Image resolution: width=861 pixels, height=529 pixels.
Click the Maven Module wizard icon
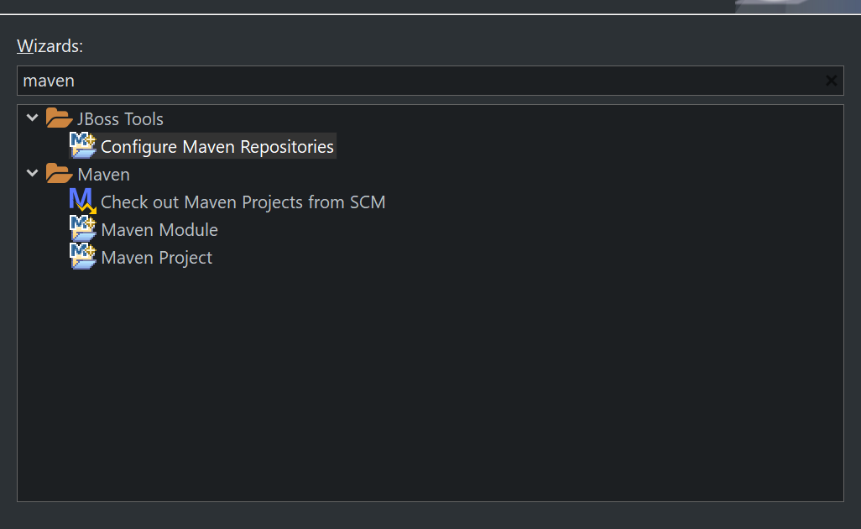(81, 228)
